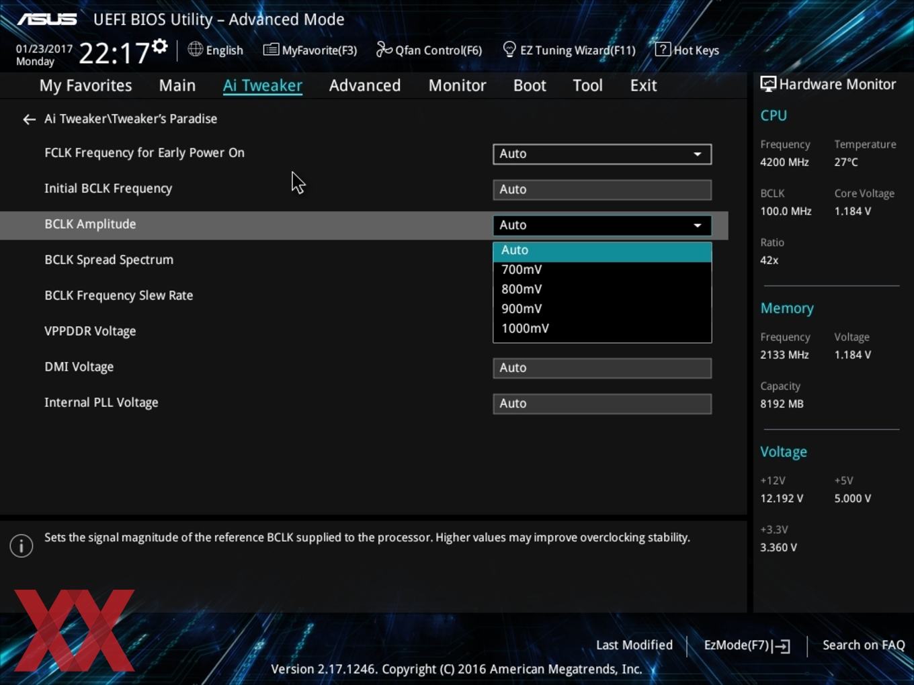
Task: Click the globe language icon
Action: point(195,49)
